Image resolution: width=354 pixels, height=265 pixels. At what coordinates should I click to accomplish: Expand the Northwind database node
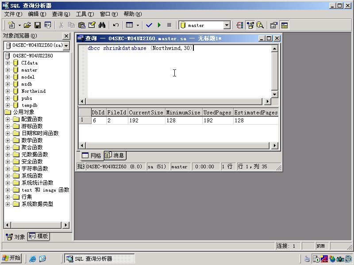coord(8,91)
